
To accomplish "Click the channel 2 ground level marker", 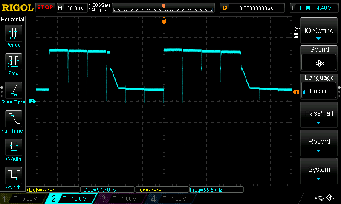I will 32,101.
